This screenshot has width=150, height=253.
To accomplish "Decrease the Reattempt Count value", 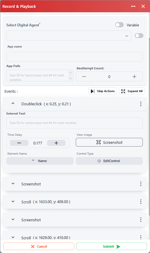I will pyautogui.click(x=84, y=77).
